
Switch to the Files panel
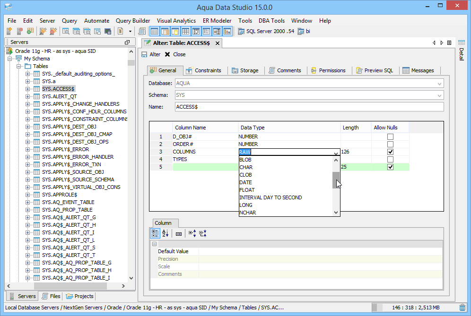pos(51,296)
